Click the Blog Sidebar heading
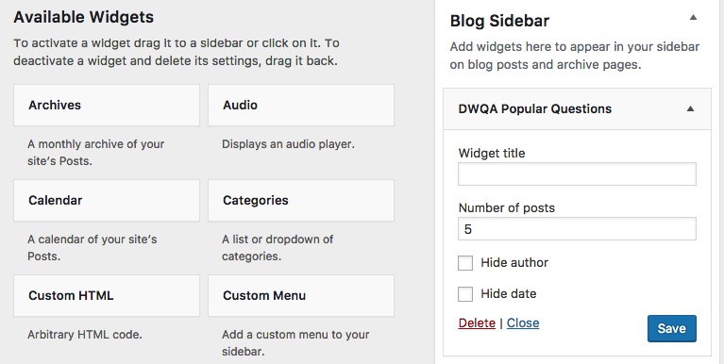 tap(499, 21)
